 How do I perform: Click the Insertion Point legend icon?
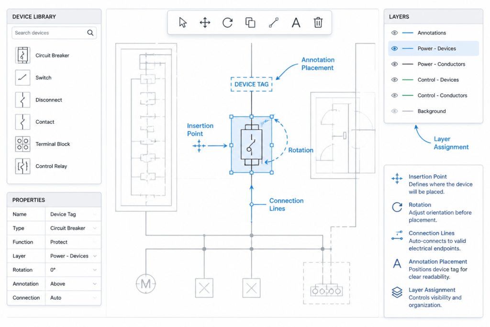[397, 179]
